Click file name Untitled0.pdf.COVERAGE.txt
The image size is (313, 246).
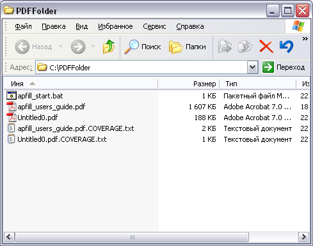coord(62,139)
